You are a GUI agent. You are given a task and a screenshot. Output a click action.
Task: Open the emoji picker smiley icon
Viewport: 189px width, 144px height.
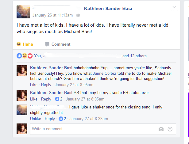pos(170,129)
